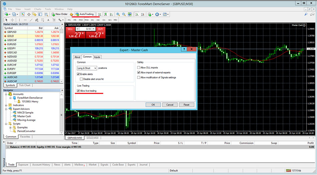Select the horizontal line drawing tool
Screen dimensions: 317x175
click(25, 20)
